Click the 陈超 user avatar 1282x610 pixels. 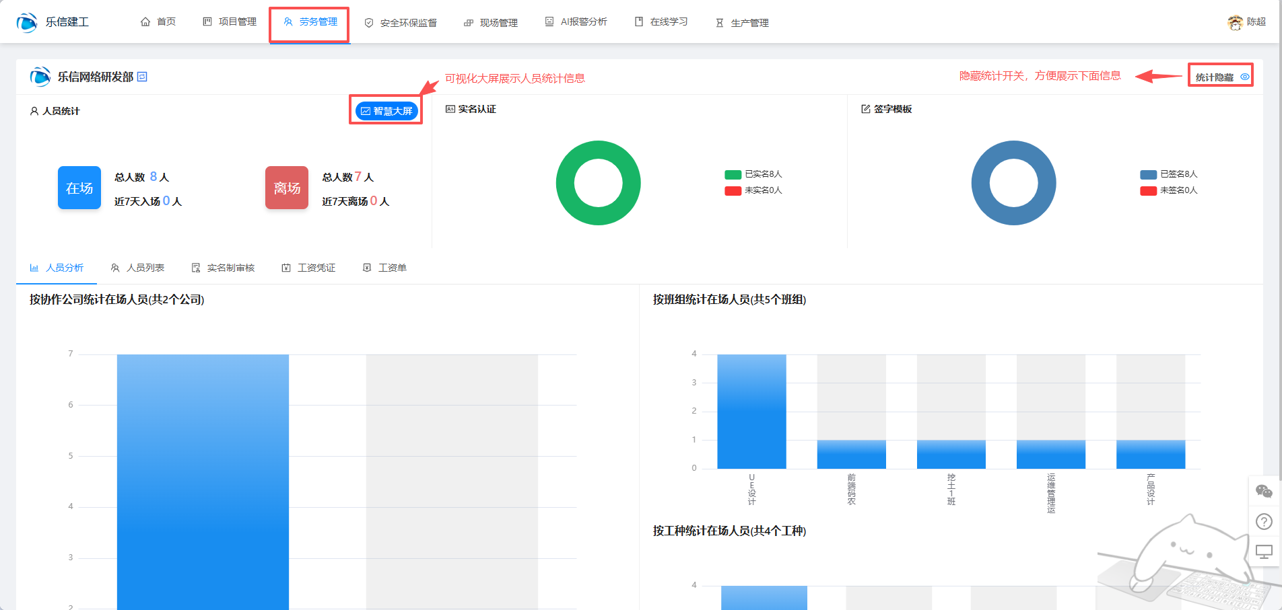pyautogui.click(x=1235, y=22)
